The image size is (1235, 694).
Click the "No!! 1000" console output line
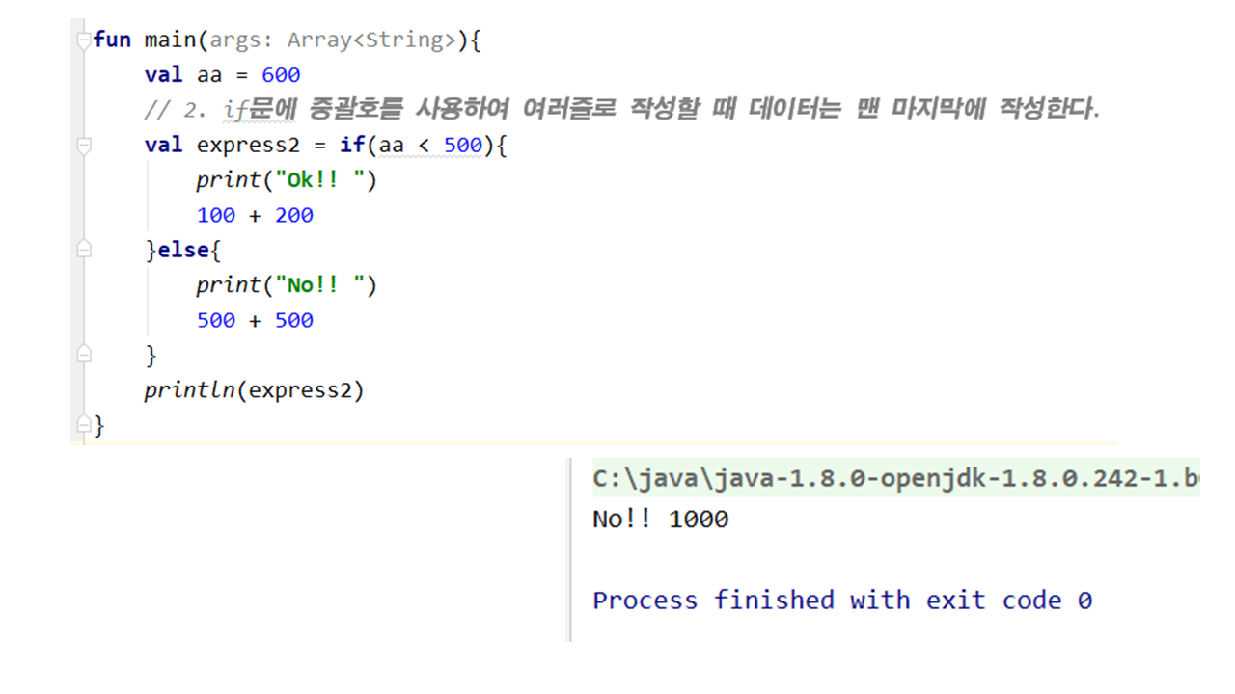click(660, 520)
